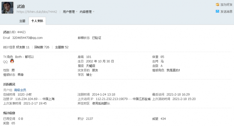Click the 高级会员 user group link
This screenshot has width=234, height=126.
click(20, 90)
